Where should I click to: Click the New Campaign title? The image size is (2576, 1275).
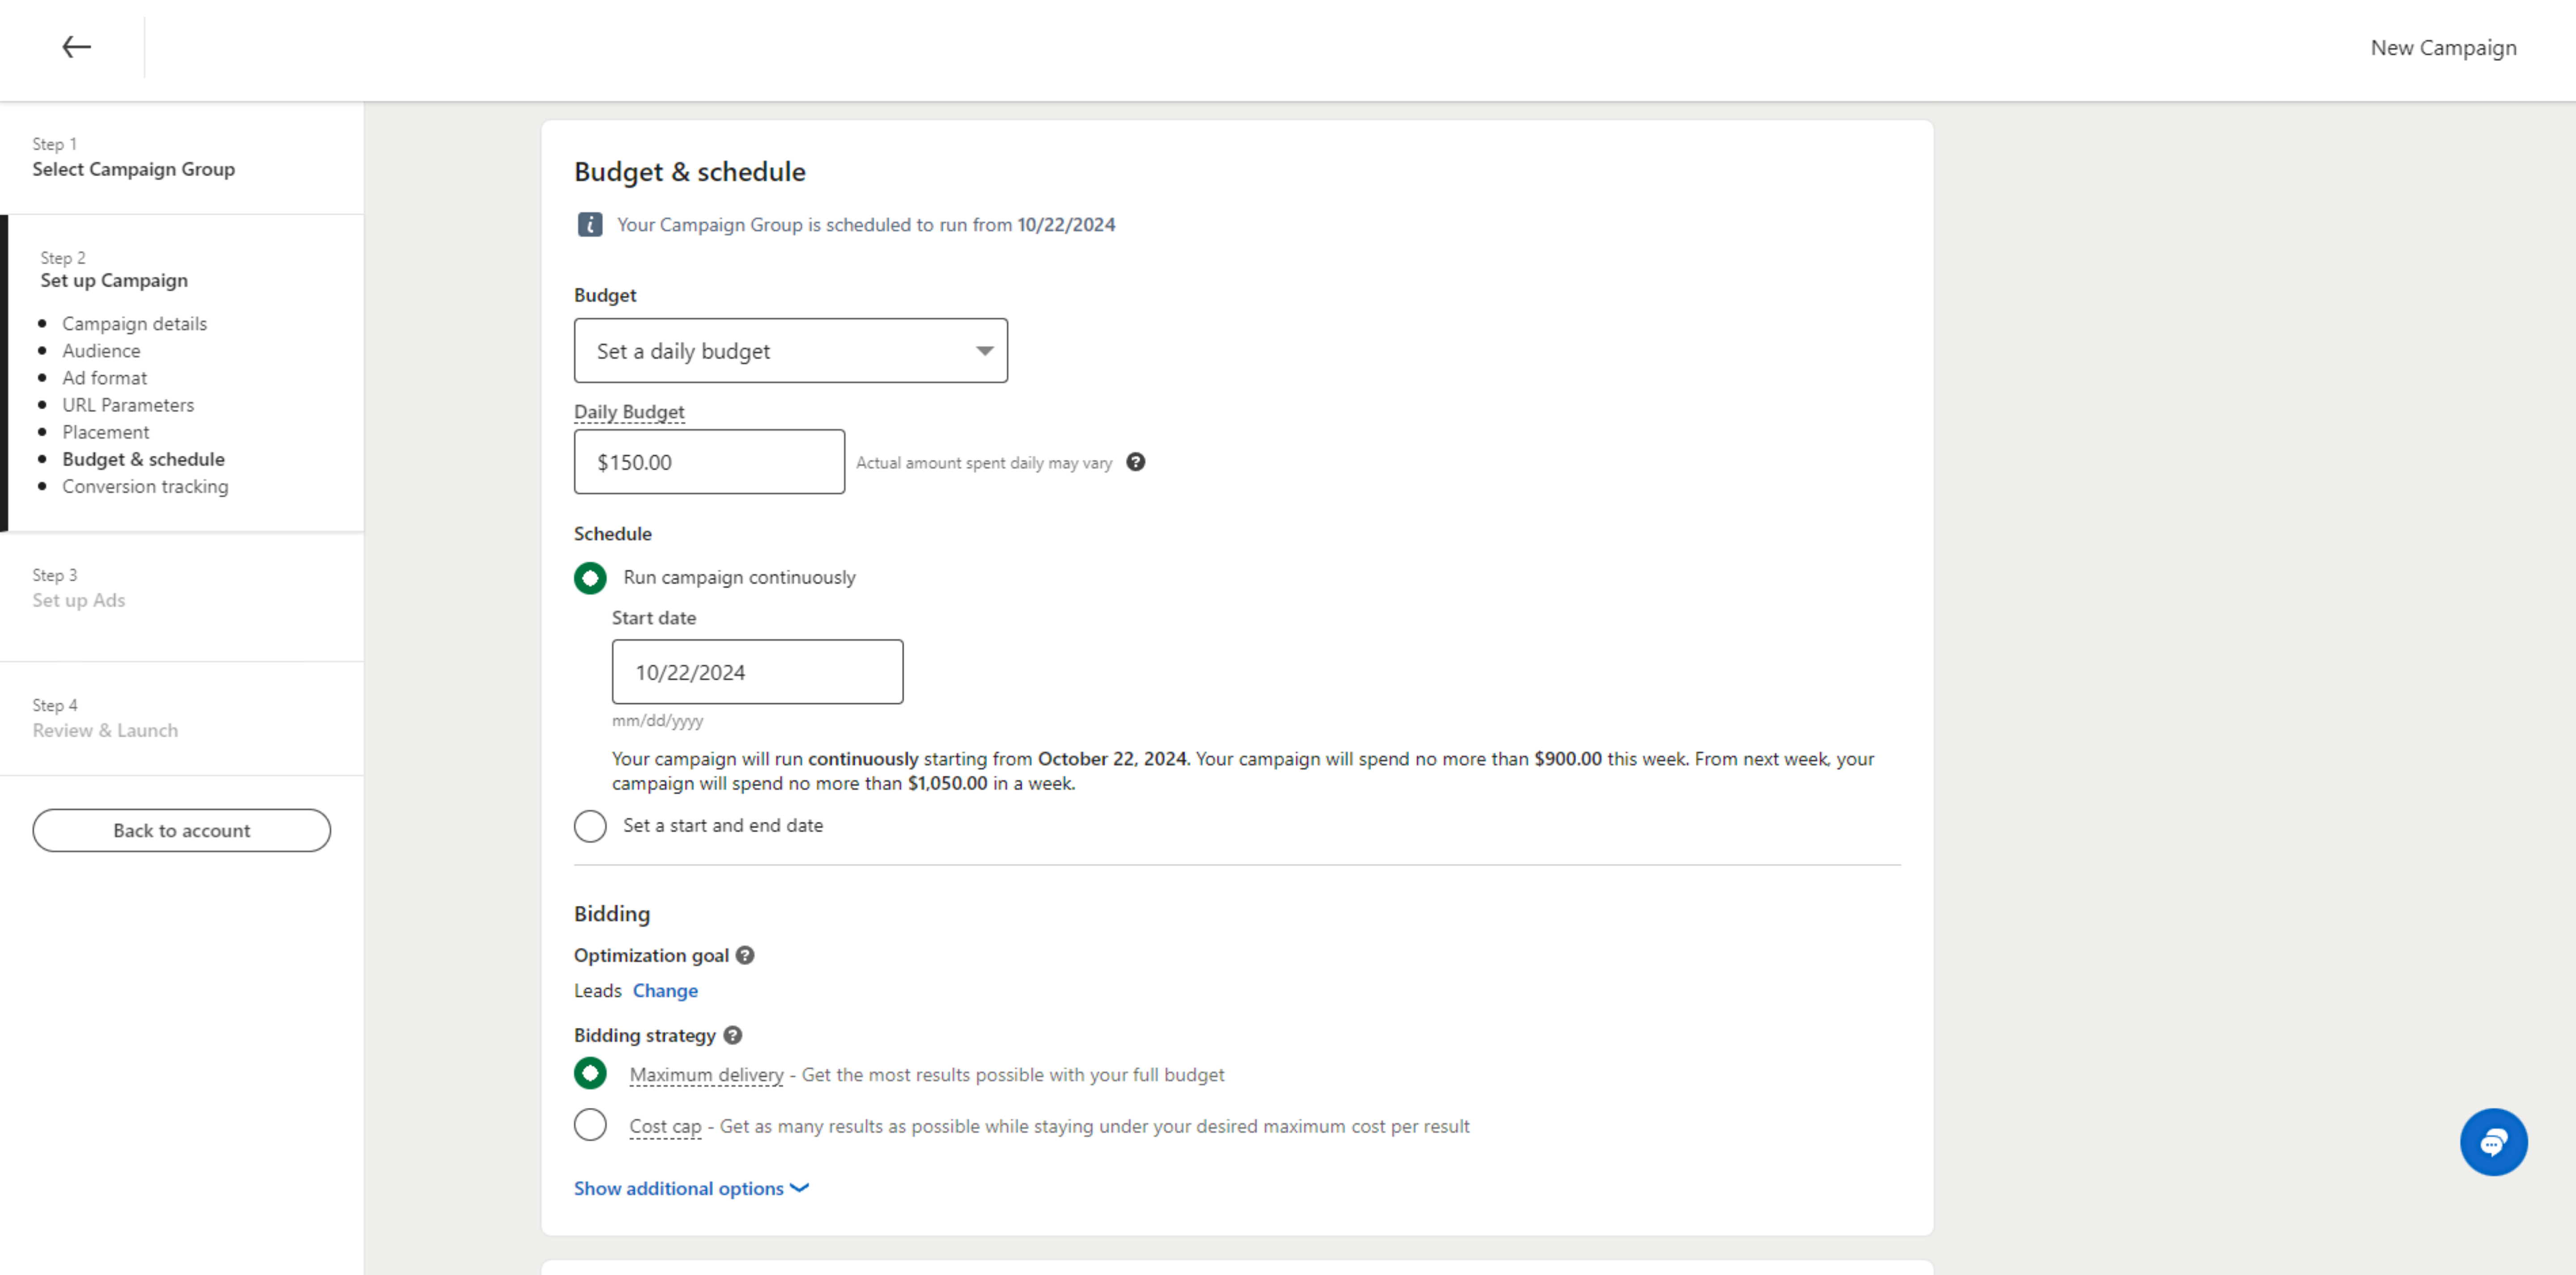[x=2443, y=48]
